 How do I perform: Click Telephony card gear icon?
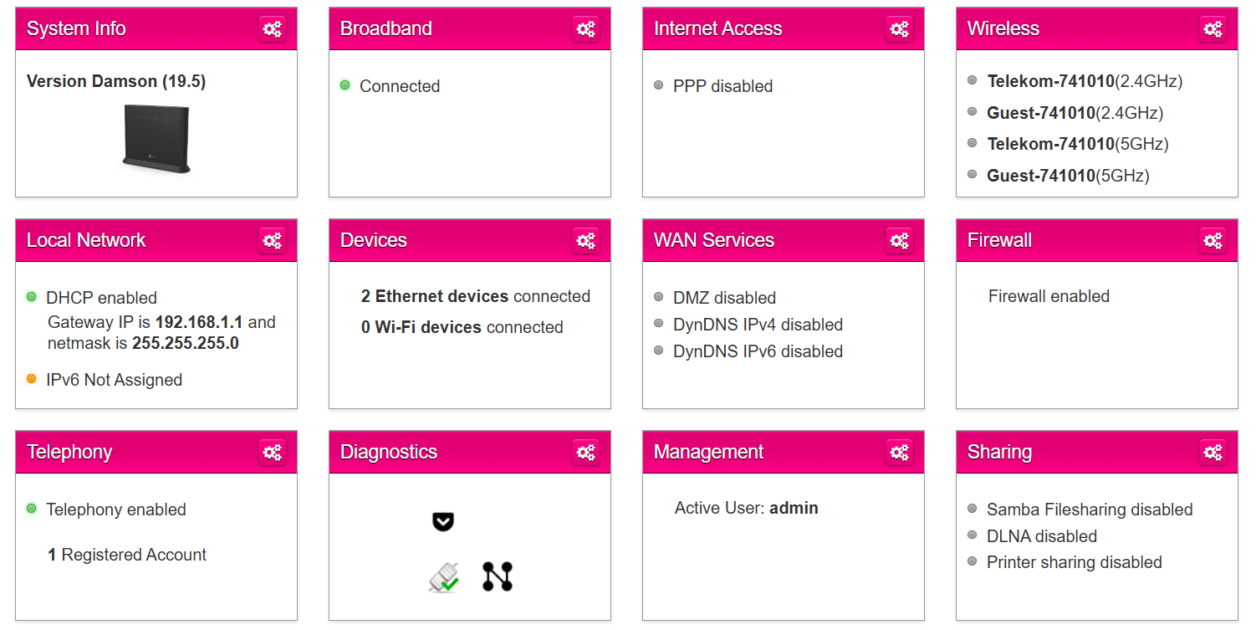pos(273,453)
